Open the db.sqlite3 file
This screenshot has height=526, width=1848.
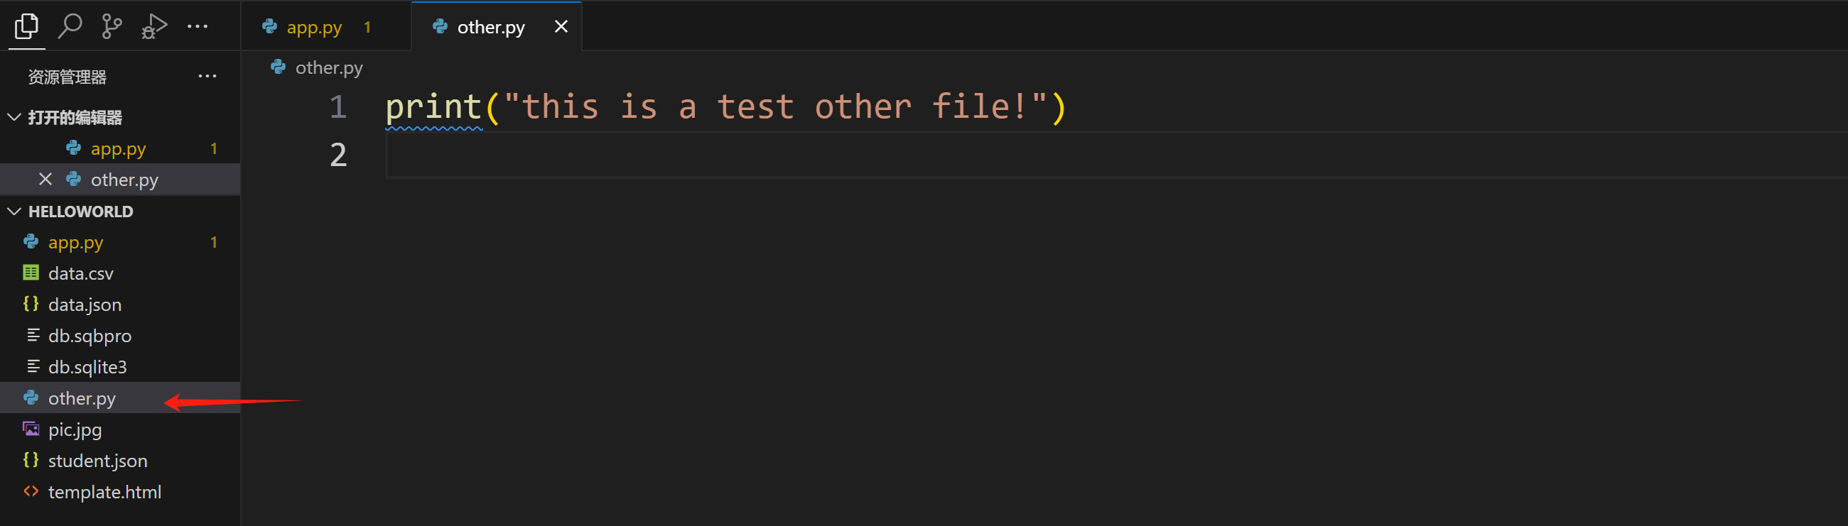point(87,367)
